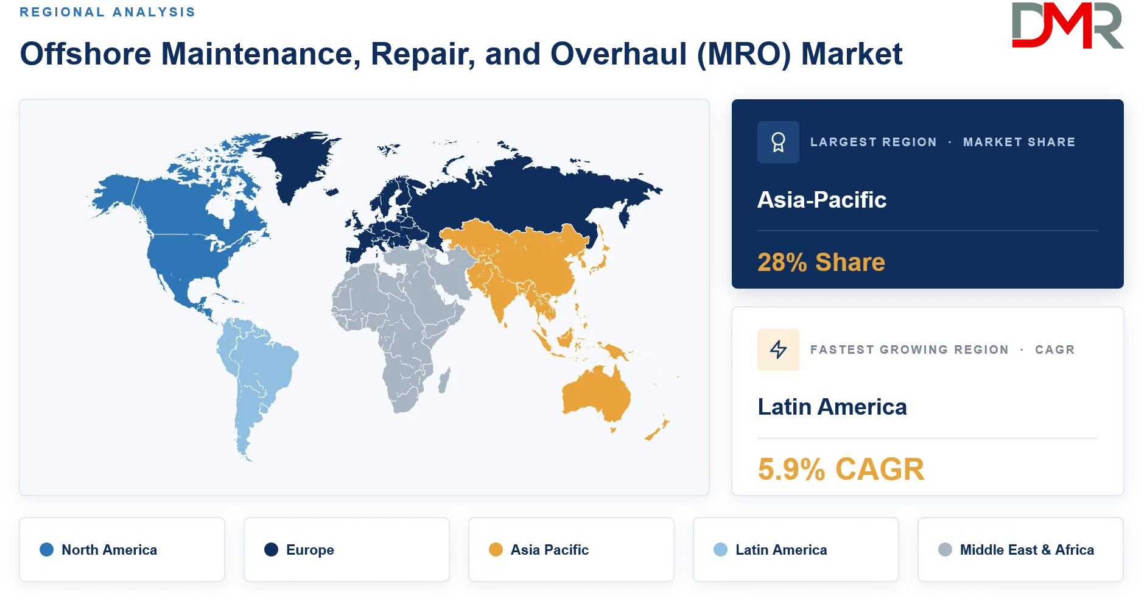1147x604 pixels.
Task: Click the 'CAGR' label in fastest growing card
Action: (1054, 349)
